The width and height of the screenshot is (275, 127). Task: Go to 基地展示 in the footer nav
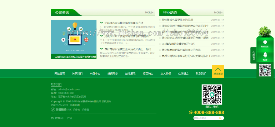[x=130, y=74]
